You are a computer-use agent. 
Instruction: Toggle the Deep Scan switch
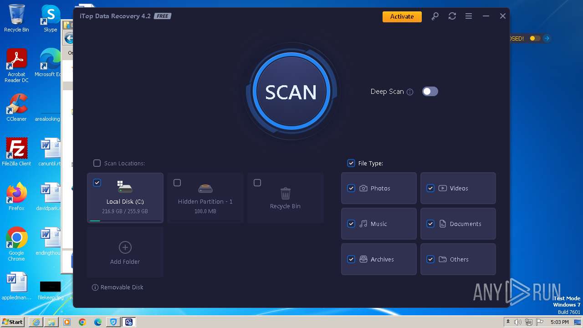(430, 92)
